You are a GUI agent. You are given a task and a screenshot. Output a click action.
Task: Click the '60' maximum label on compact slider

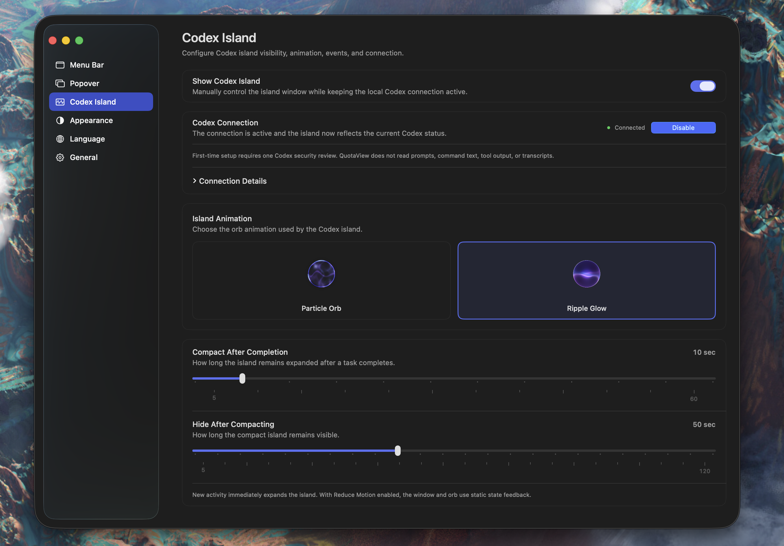point(694,399)
